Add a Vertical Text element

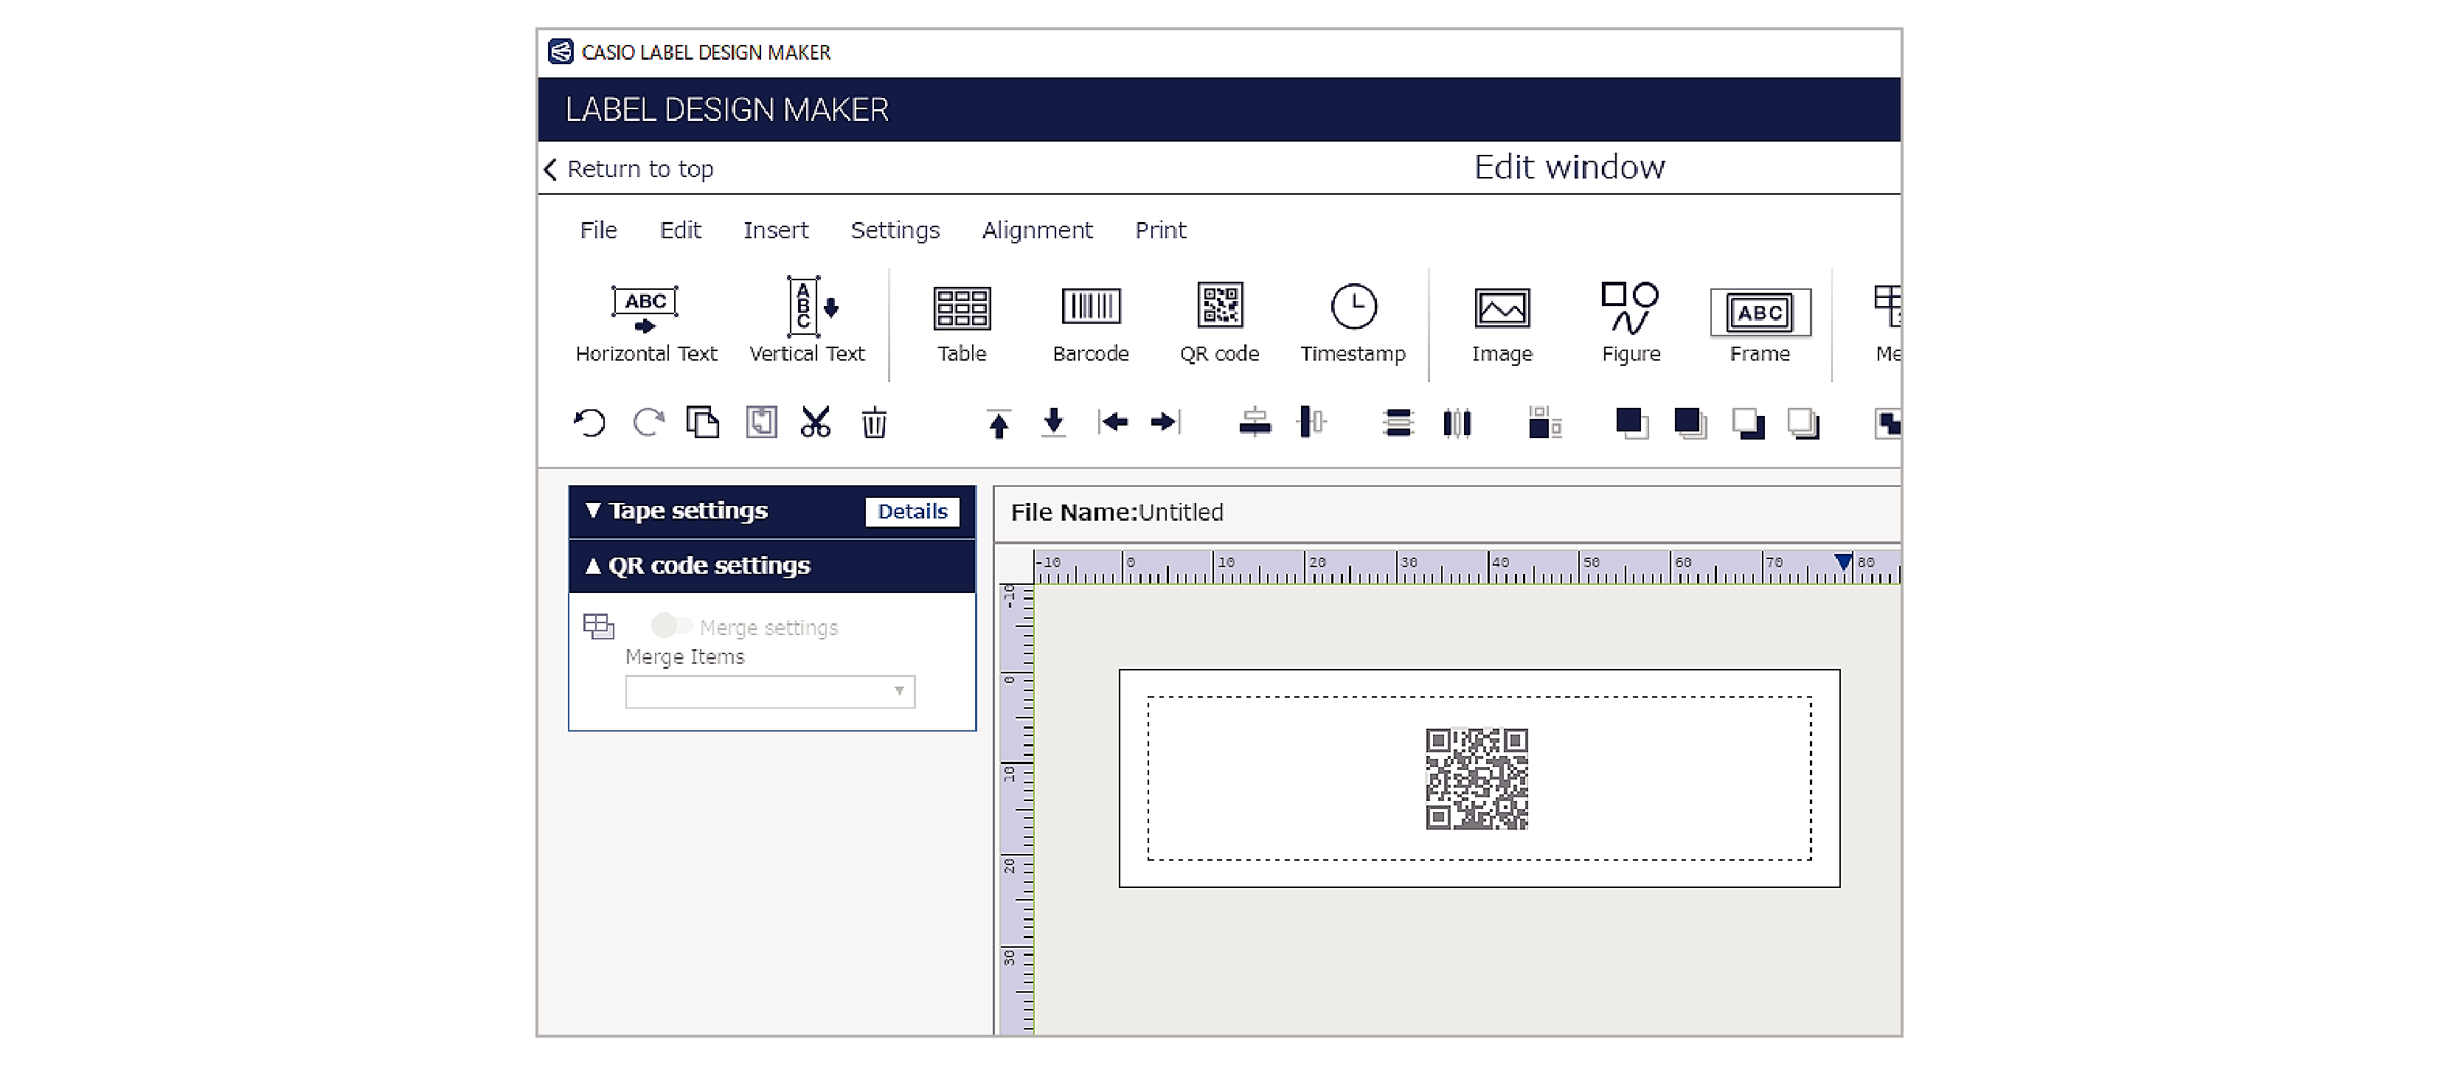(805, 322)
